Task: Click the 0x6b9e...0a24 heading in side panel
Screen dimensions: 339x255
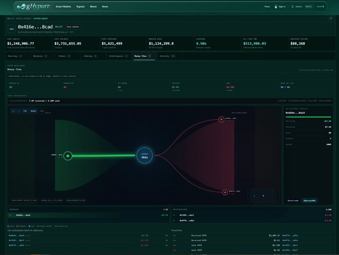Action: coord(295,113)
